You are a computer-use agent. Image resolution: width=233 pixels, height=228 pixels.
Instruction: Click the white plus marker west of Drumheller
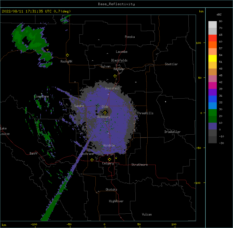165,102
